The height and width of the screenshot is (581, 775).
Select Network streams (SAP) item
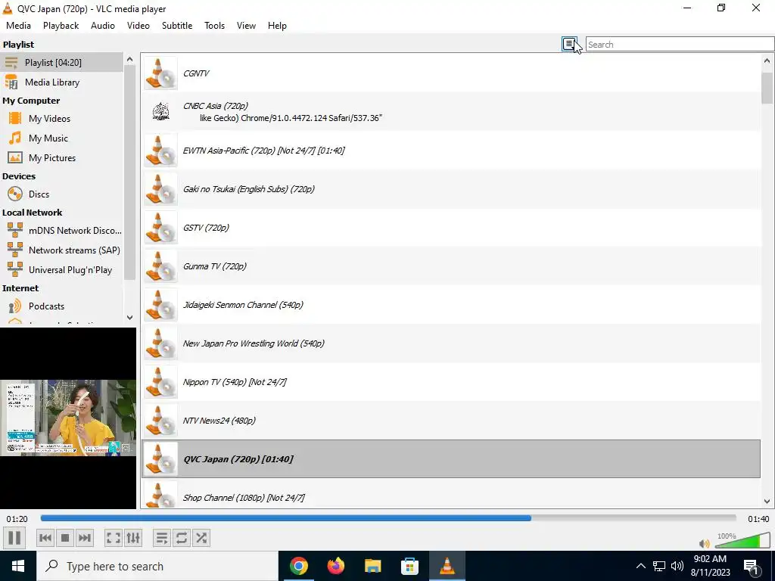click(61, 250)
